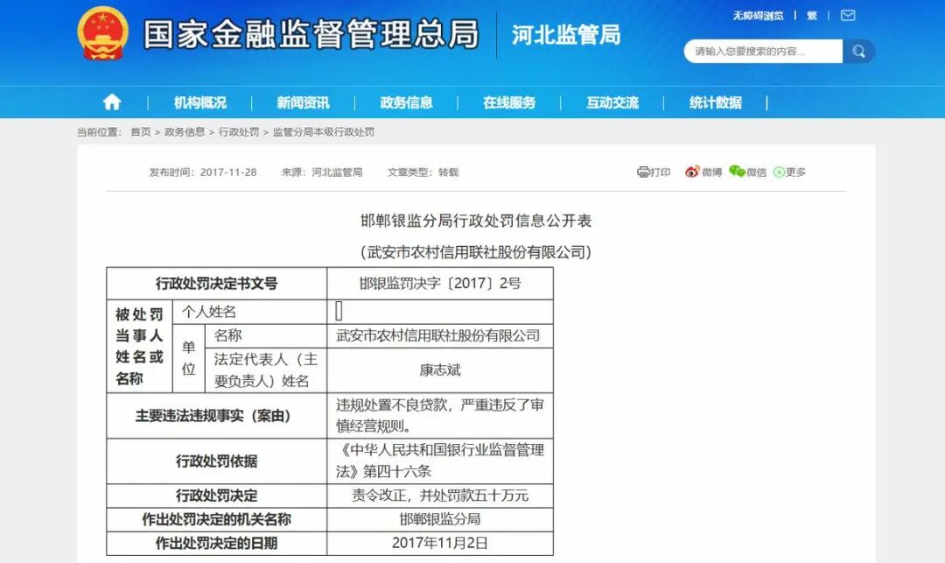Click the magnifier search button
The width and height of the screenshot is (945, 563).
858,51
